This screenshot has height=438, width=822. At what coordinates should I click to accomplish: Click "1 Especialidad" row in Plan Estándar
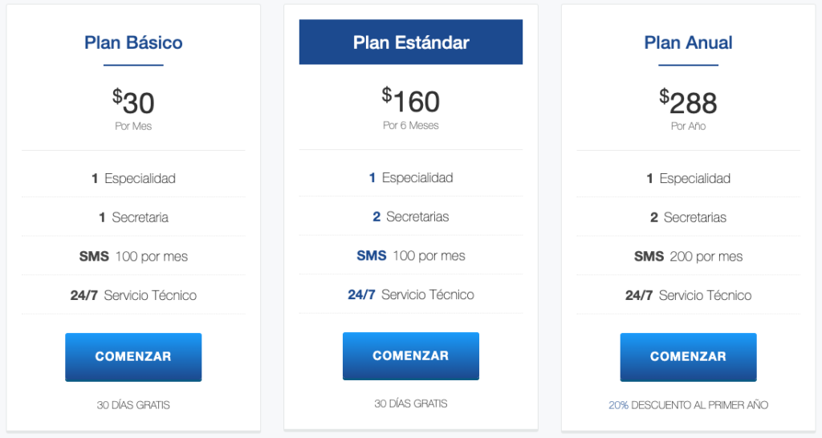pyautogui.click(x=411, y=178)
